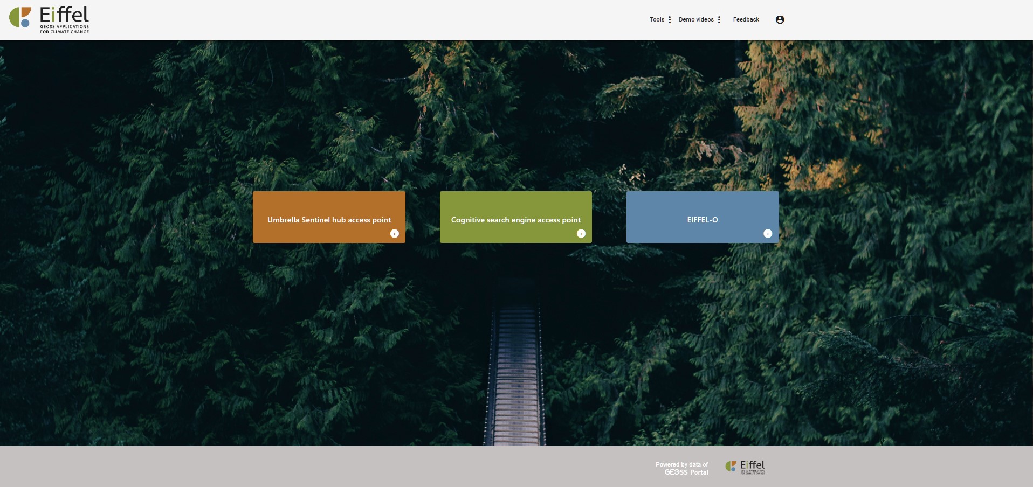Click the suspension bridge in background photo
Viewport: 1033px width, 487px height.
[x=516, y=377]
